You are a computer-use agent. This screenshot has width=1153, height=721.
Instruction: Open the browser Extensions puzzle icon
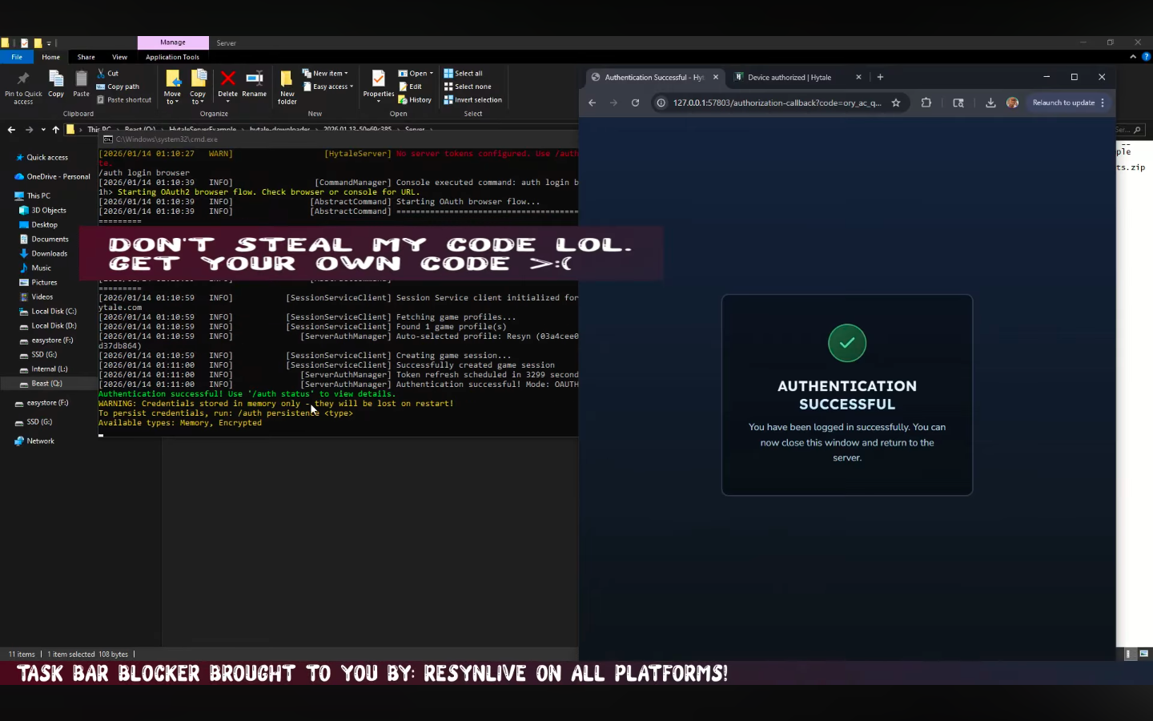pos(926,103)
